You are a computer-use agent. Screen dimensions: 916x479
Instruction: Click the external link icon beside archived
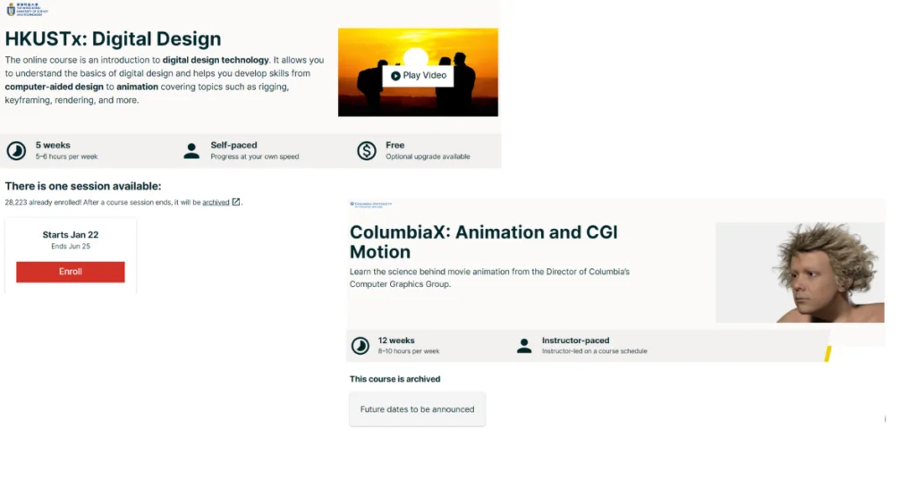[236, 202]
